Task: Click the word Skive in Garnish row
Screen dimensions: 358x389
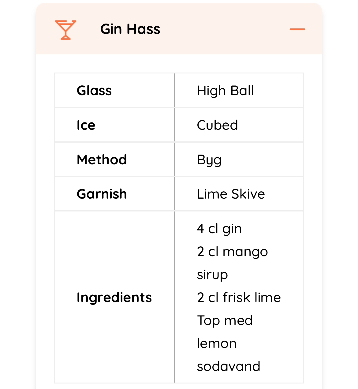Action: (x=248, y=194)
